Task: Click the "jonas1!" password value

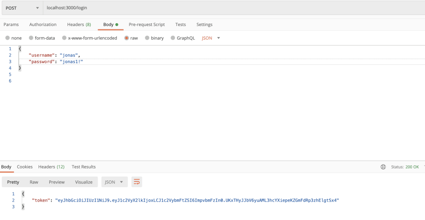Action: [x=71, y=62]
